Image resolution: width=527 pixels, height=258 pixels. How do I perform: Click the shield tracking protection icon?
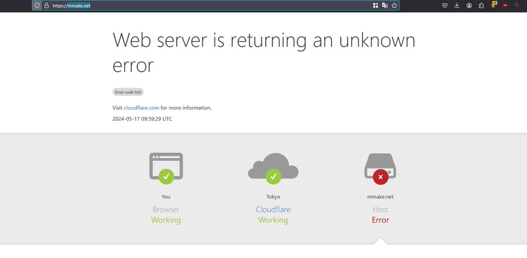[37, 6]
